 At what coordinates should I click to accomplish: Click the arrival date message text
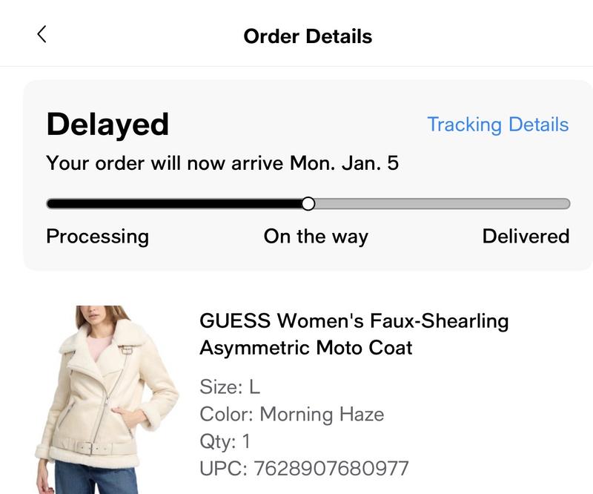(222, 163)
